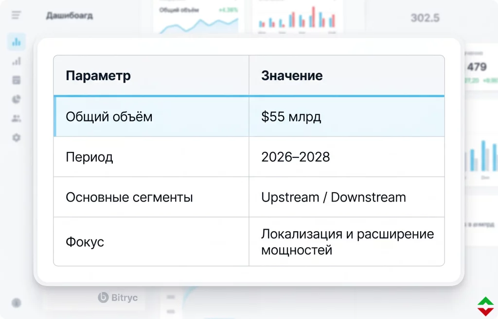Select the Период row
This screenshot has width=498, height=319.
point(249,157)
